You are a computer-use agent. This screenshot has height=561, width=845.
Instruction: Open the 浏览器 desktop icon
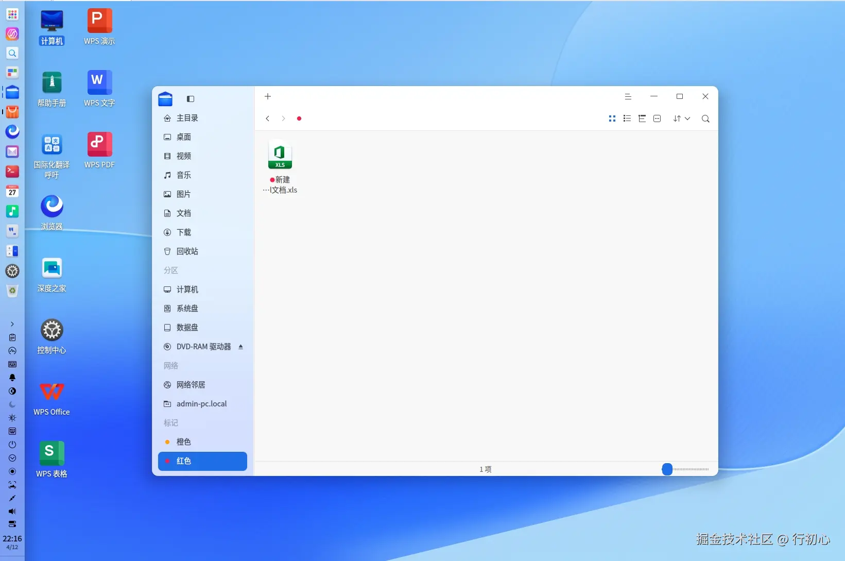tap(52, 212)
